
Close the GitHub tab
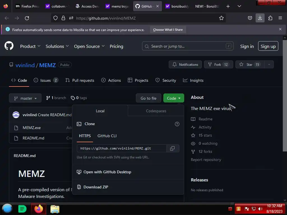point(158,6)
